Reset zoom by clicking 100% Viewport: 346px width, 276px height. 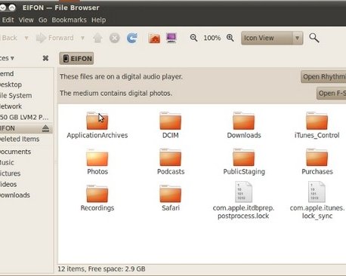pyautogui.click(x=212, y=38)
